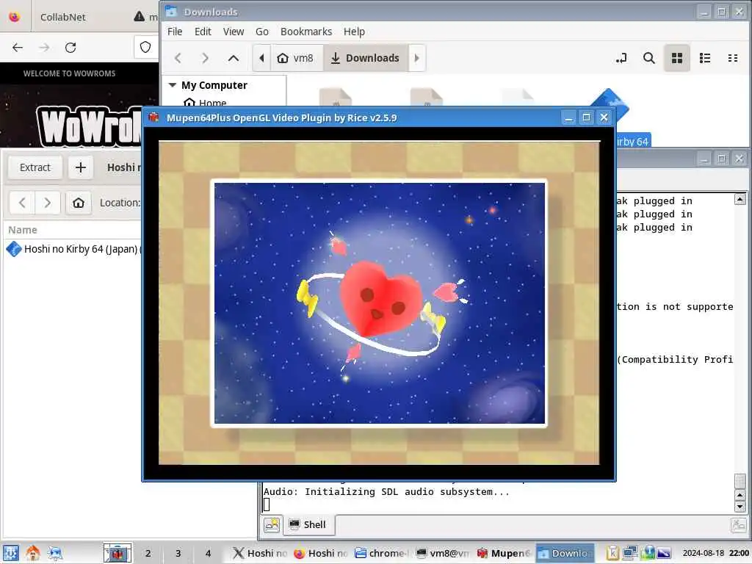The height and width of the screenshot is (564, 752).
Task: Click the icon at terminal tab bar right end
Action: click(x=739, y=524)
